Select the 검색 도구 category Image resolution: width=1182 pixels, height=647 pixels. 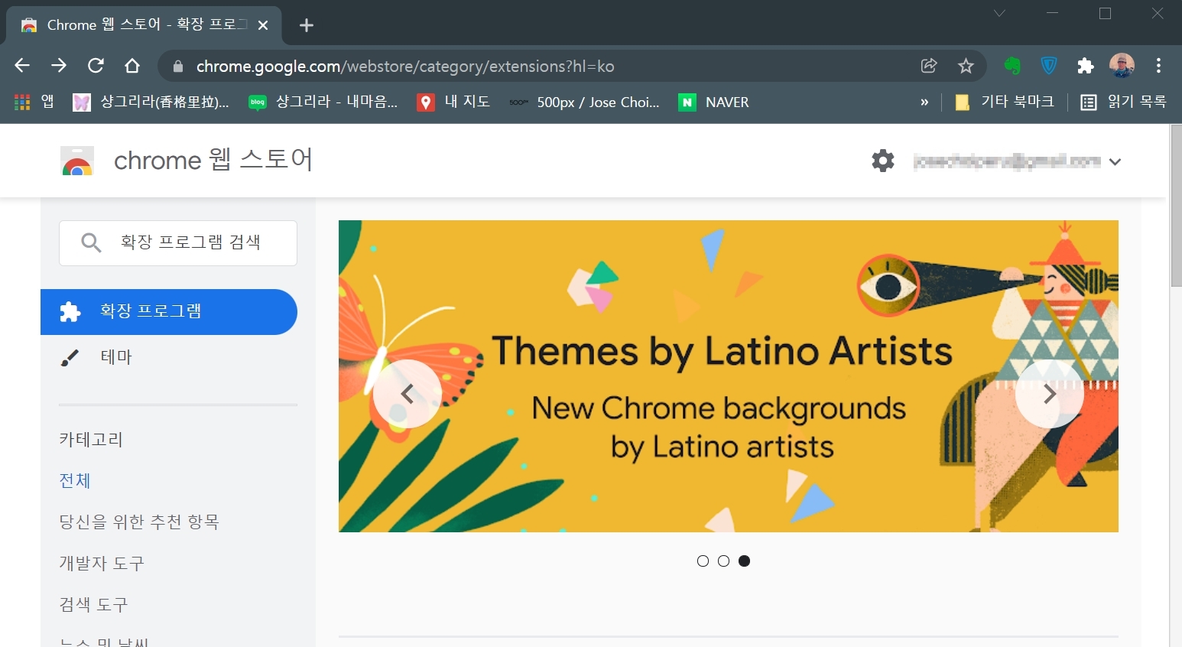pyautogui.click(x=93, y=604)
